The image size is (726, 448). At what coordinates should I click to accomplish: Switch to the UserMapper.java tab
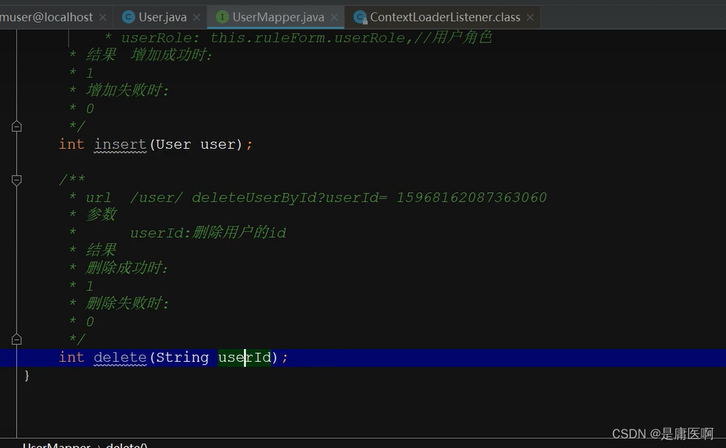tap(277, 18)
